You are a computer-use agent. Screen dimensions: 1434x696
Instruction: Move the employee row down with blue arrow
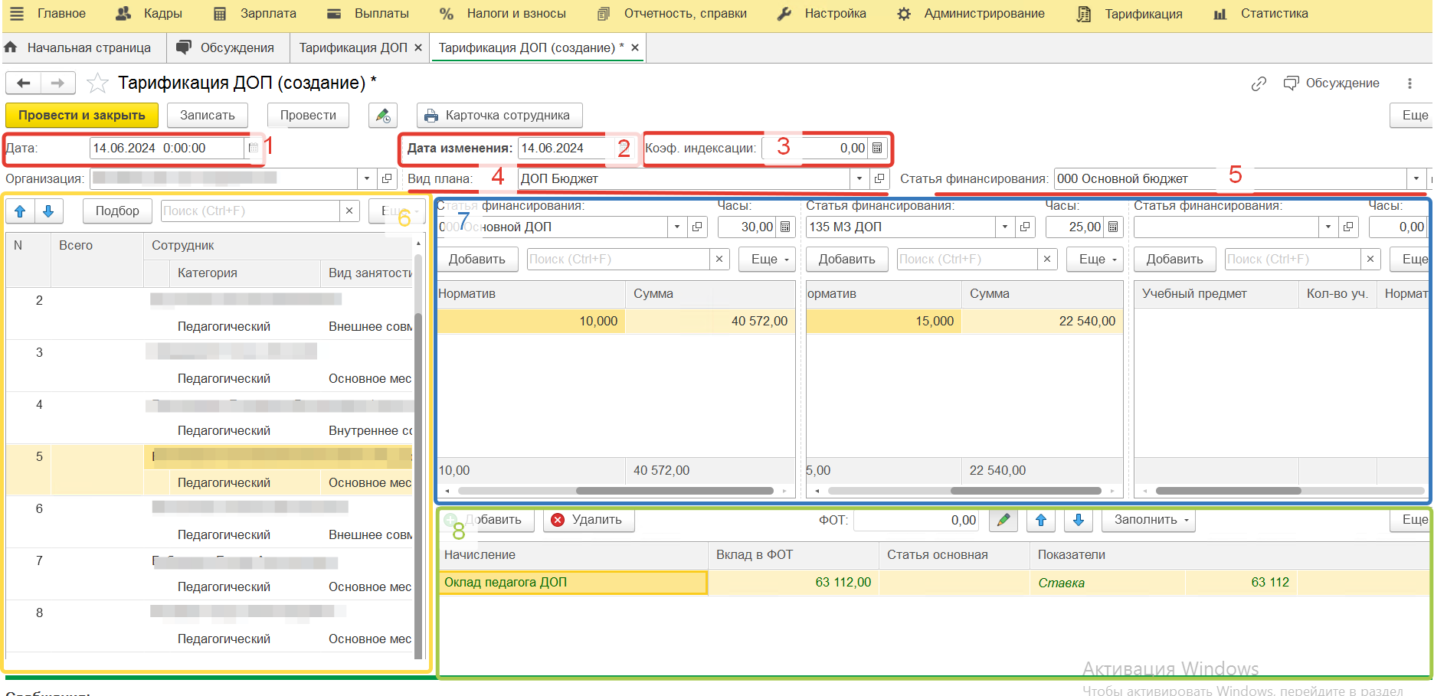48,211
